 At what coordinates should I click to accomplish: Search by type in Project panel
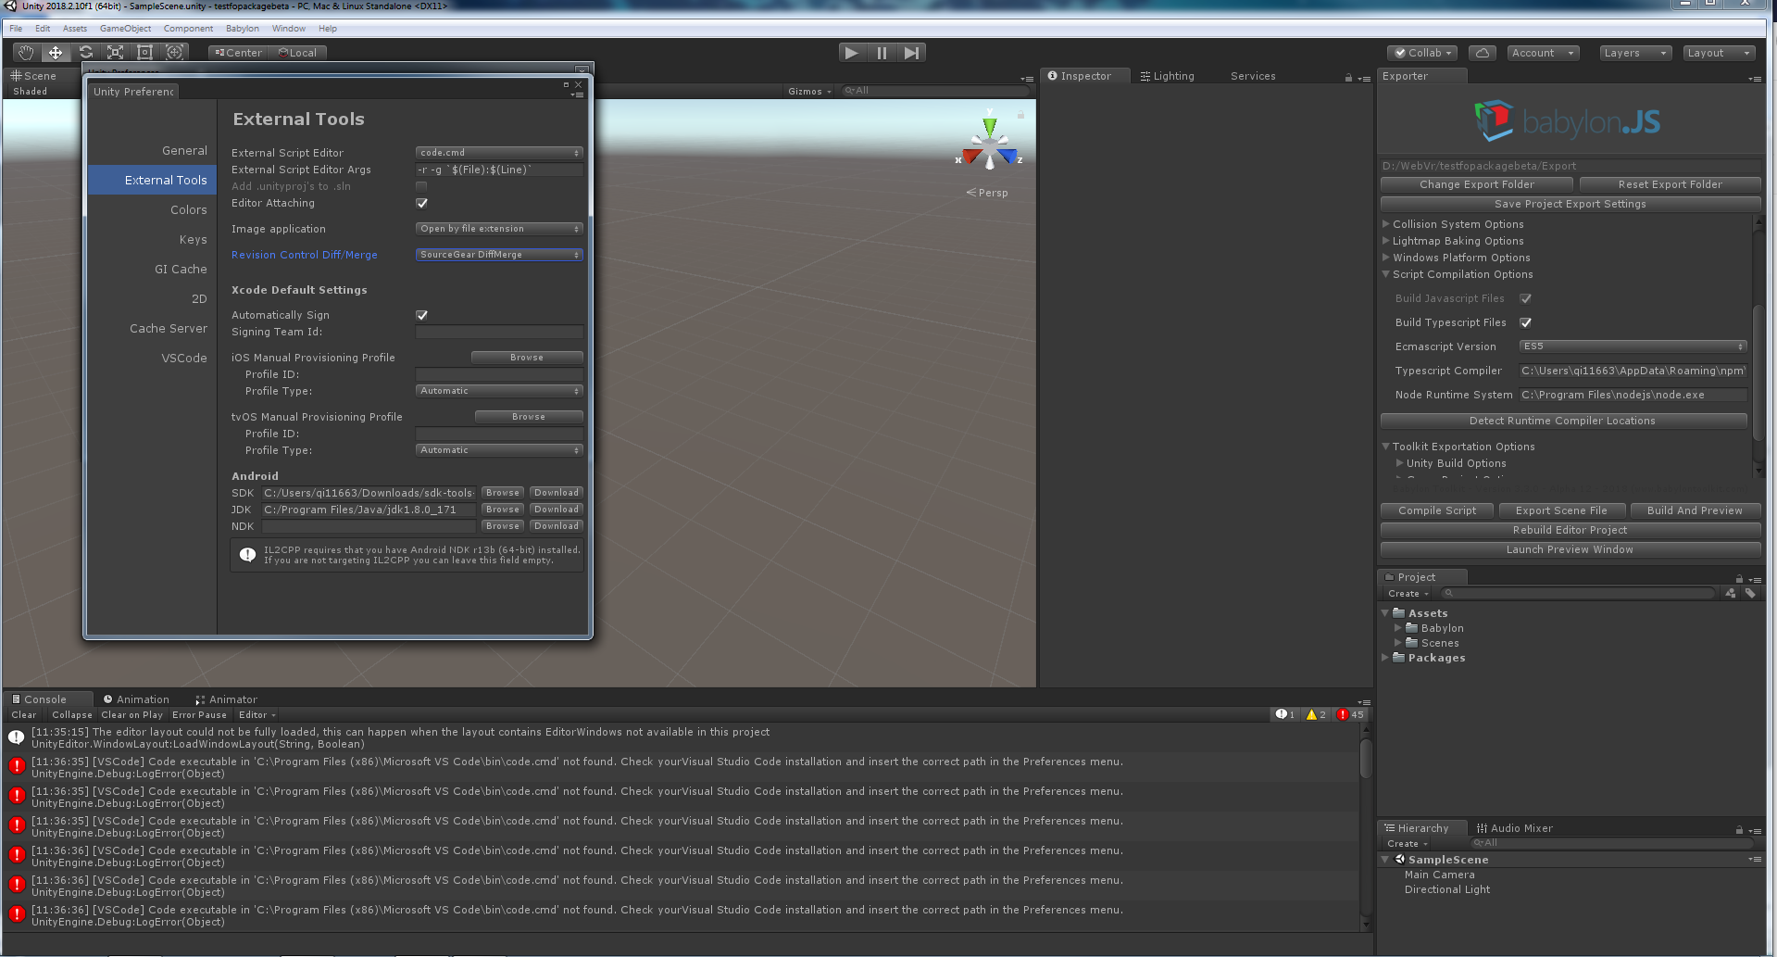tap(1731, 594)
